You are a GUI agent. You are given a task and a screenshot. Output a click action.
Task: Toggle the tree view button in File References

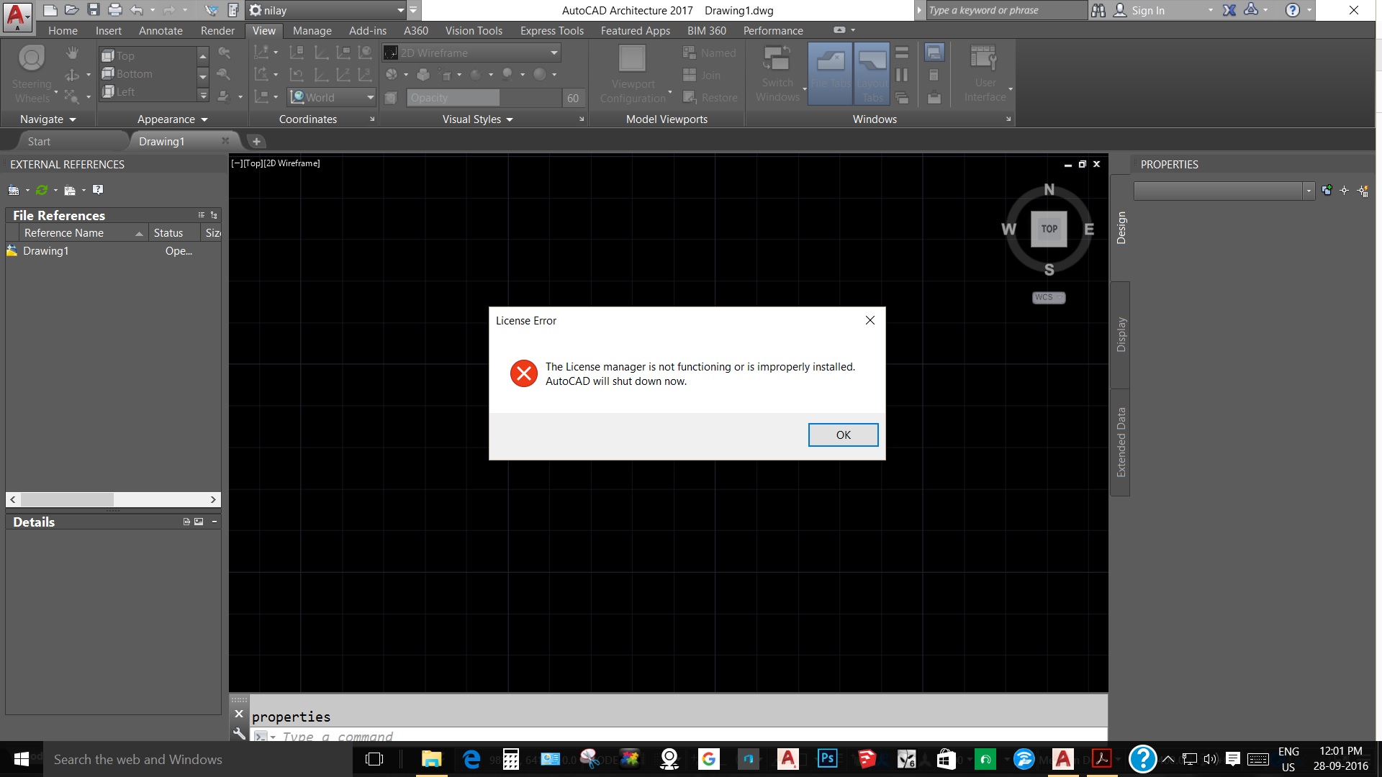pyautogui.click(x=214, y=215)
